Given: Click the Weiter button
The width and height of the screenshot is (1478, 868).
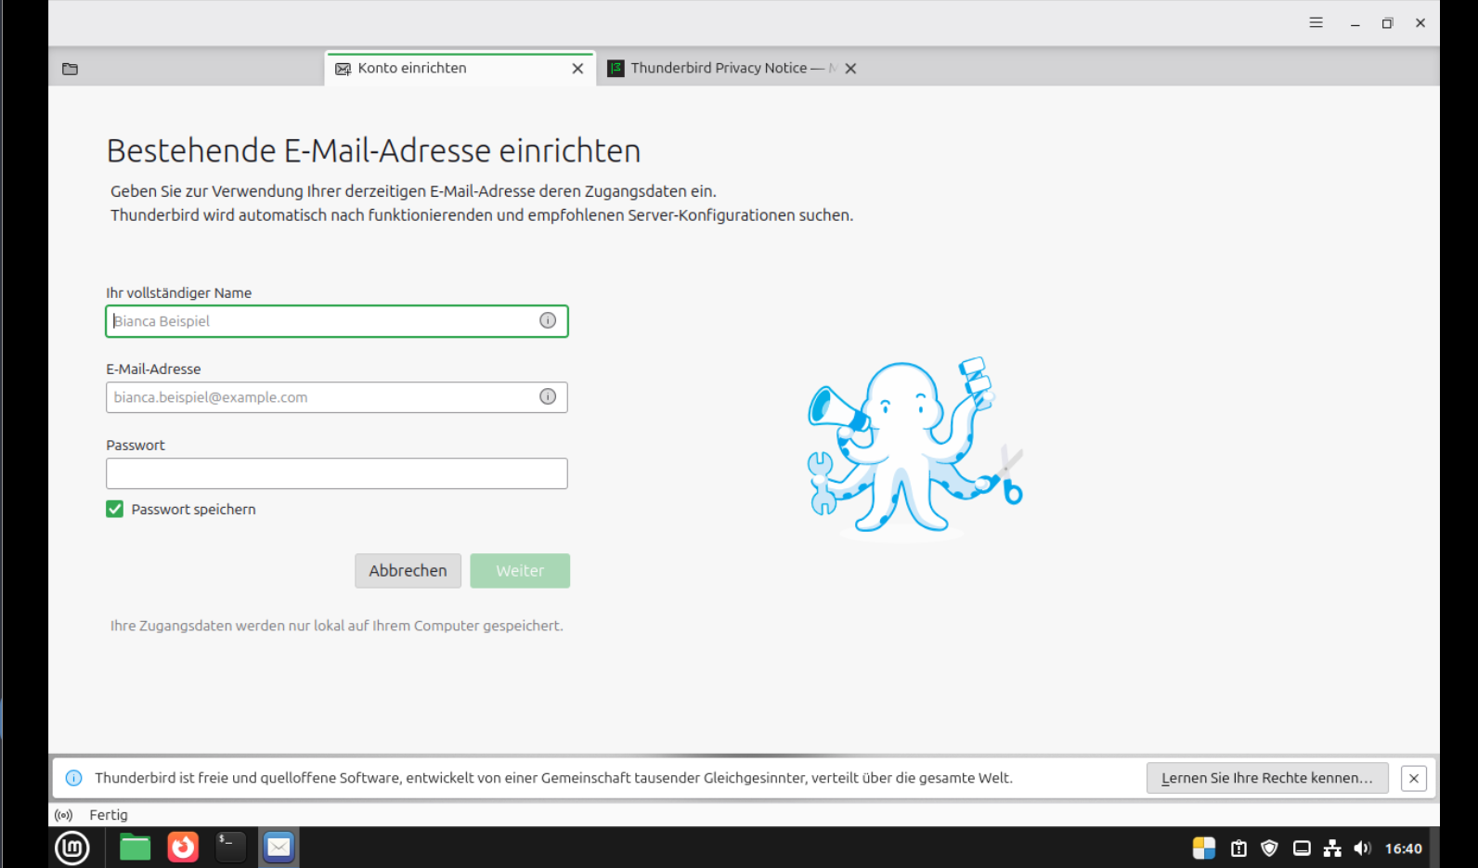Looking at the screenshot, I should [520, 571].
